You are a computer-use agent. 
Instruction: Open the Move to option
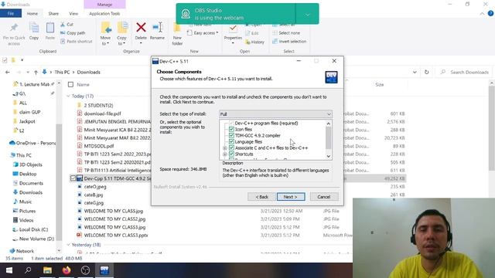[x=105, y=34]
